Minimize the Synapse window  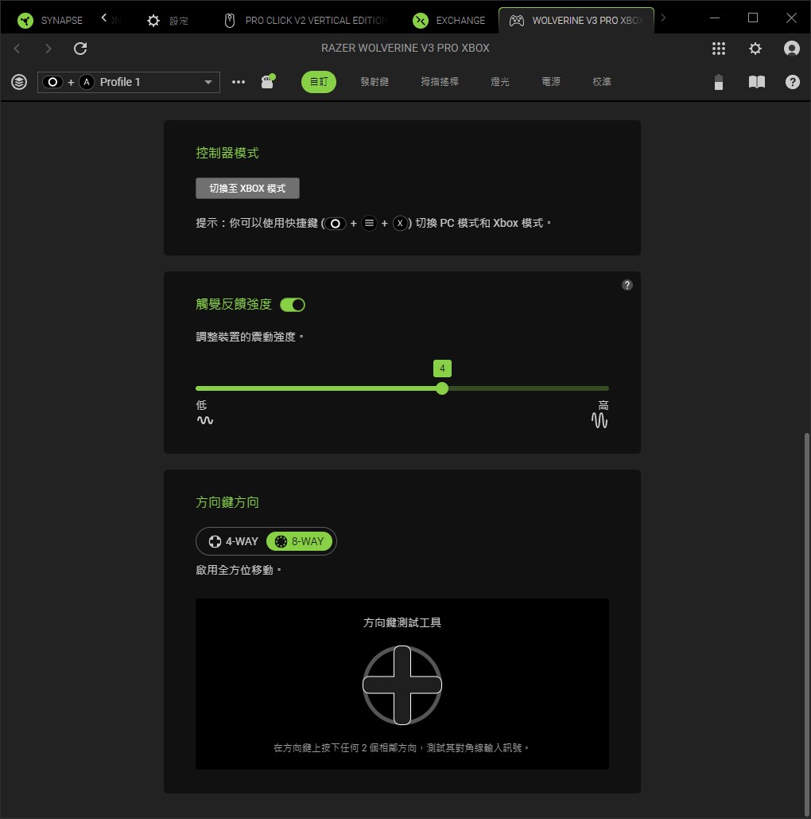click(x=715, y=18)
